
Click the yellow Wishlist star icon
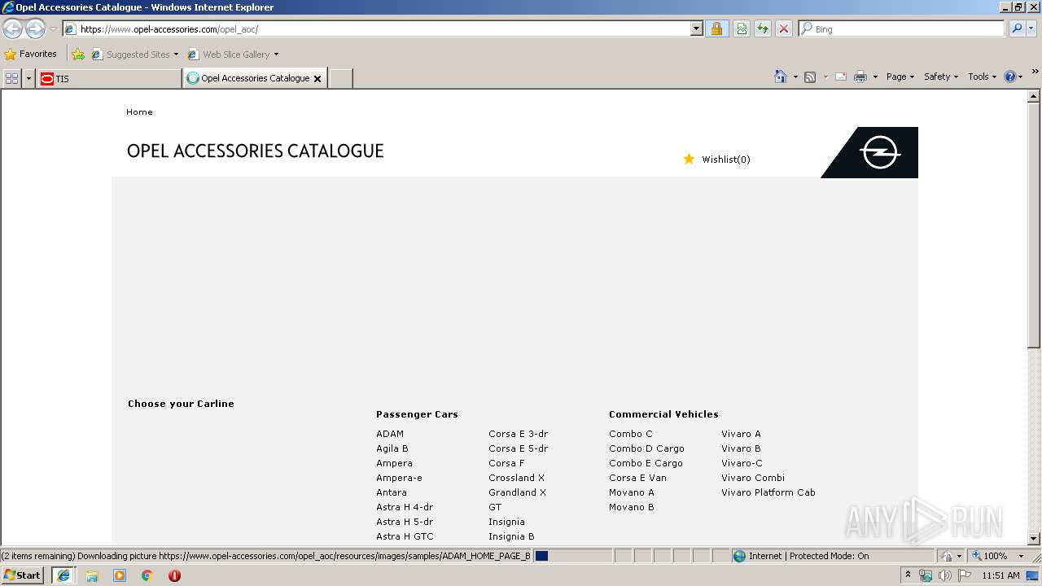point(689,159)
